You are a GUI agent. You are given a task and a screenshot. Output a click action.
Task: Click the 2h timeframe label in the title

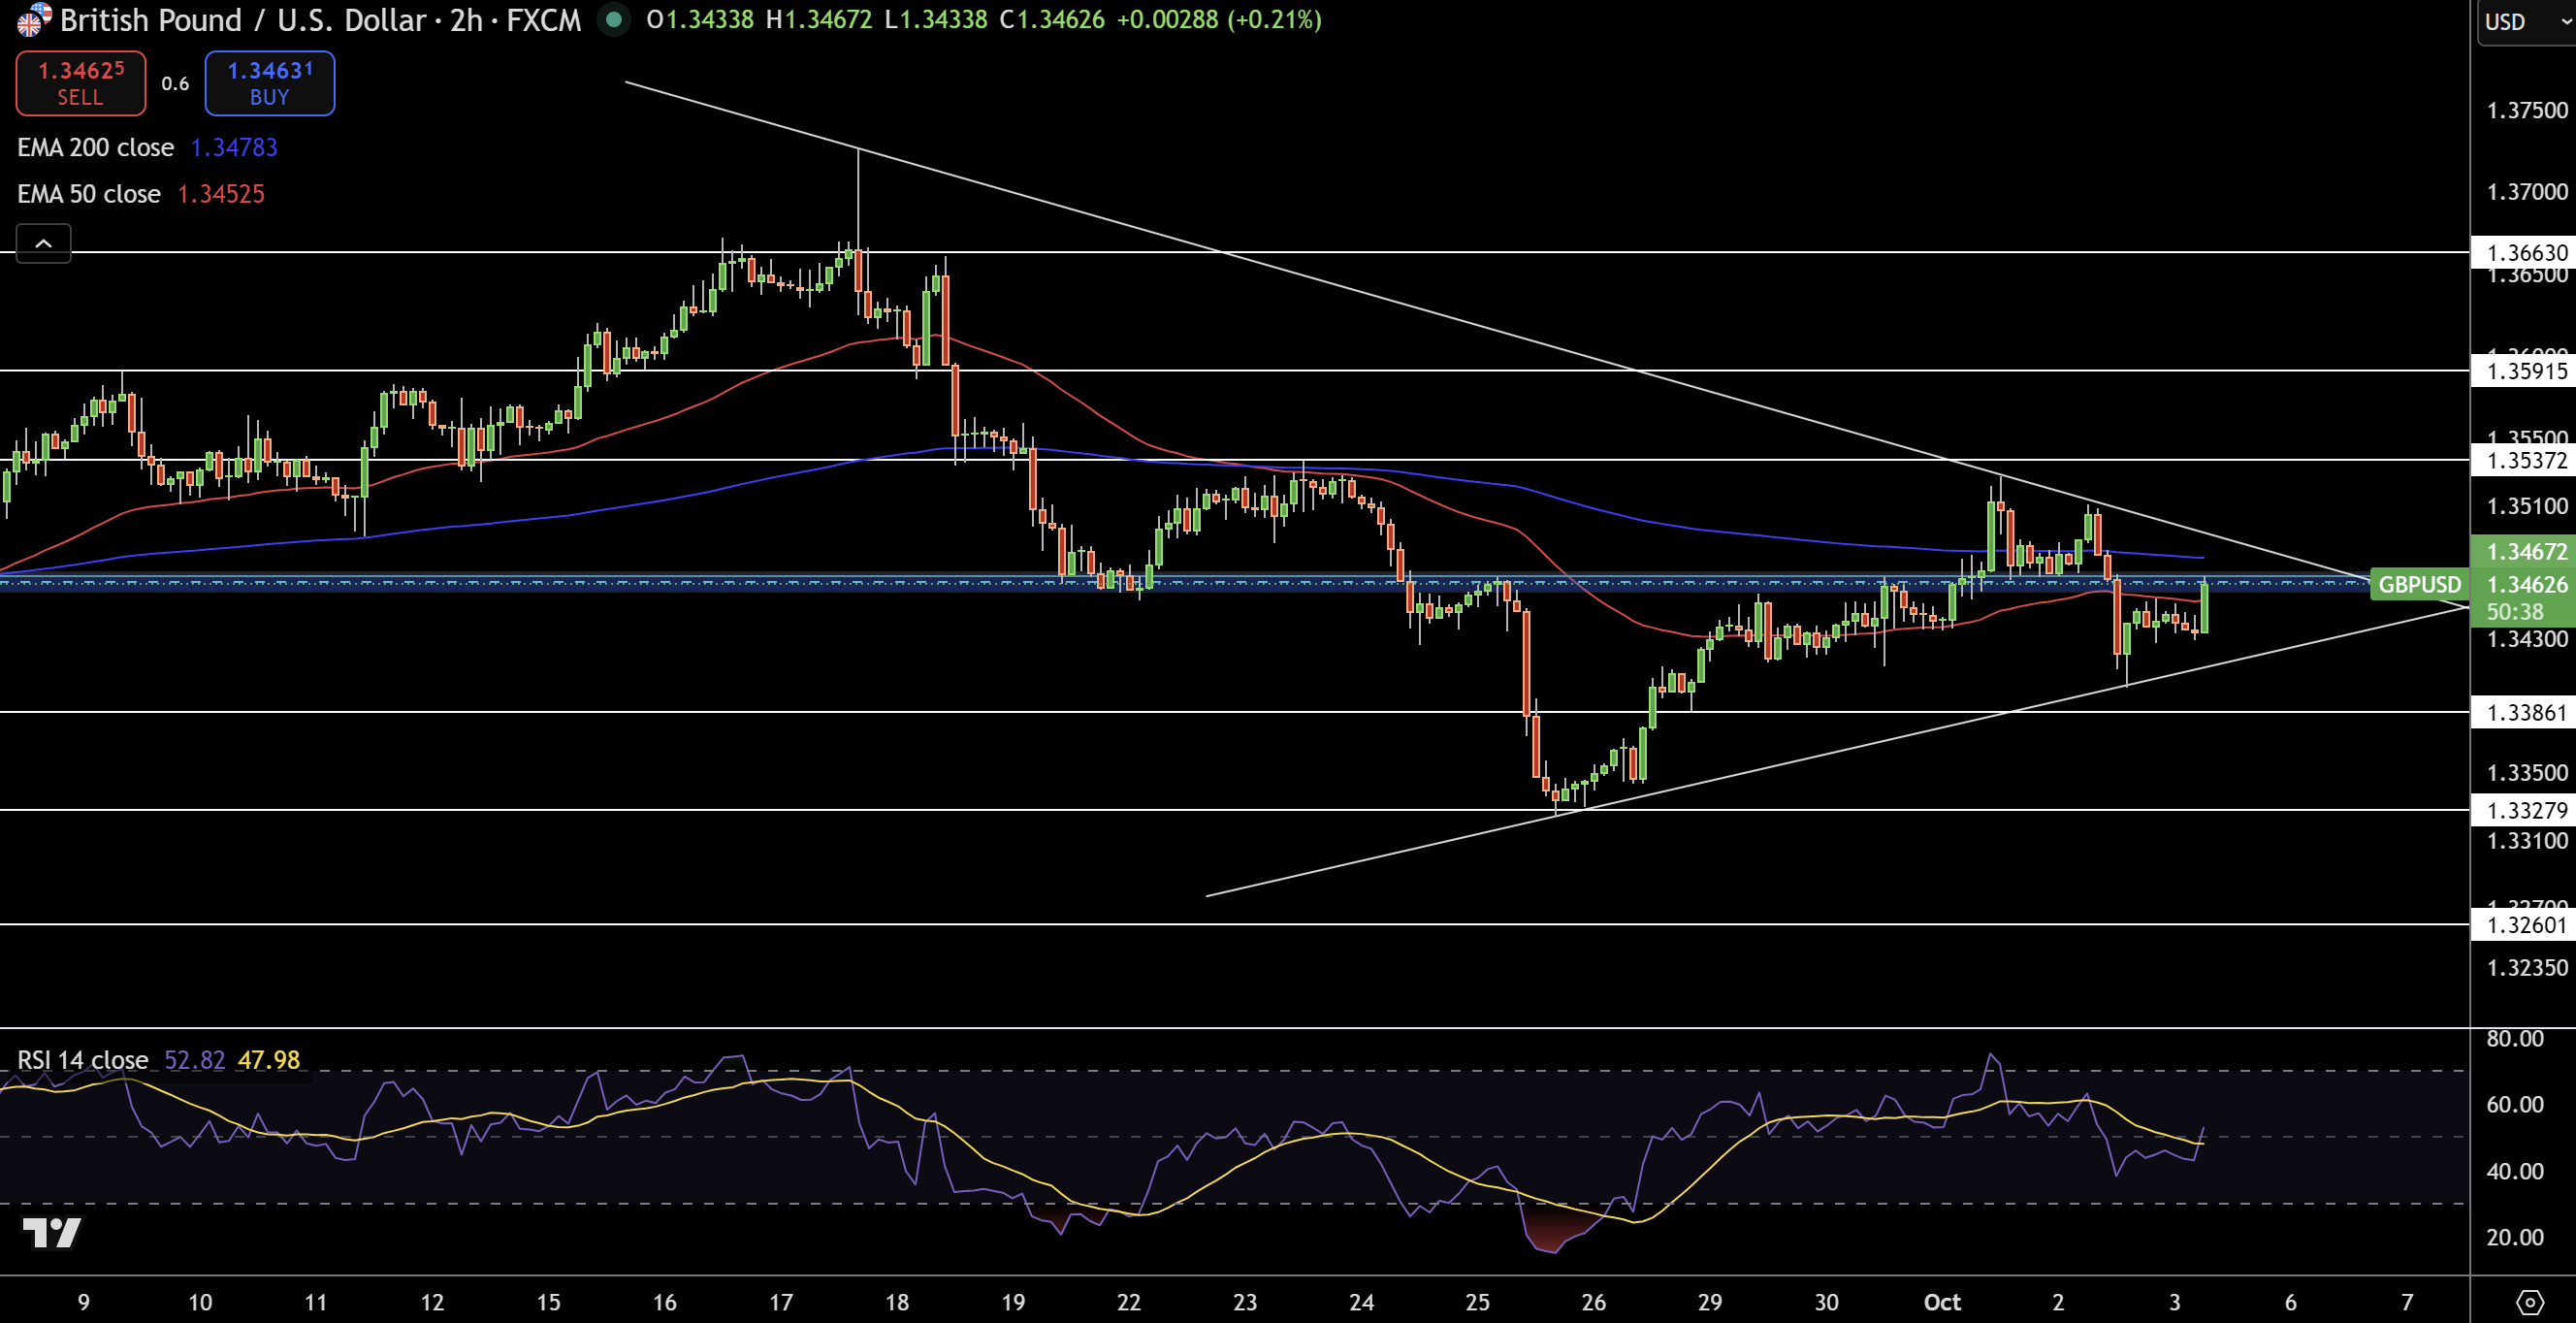click(x=466, y=19)
